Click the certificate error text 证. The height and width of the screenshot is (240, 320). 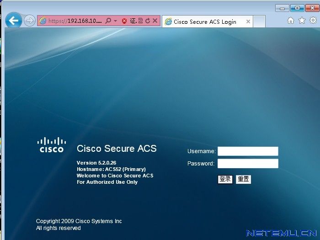pyautogui.click(x=133, y=21)
